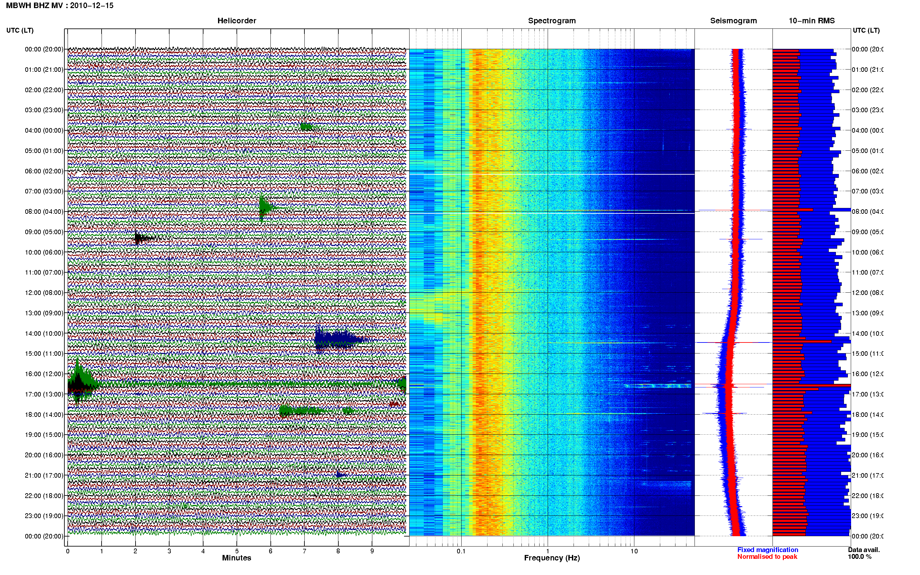Select the left '16:00 (12:00)' time label
Screen dimensions: 920x575
click(x=44, y=374)
